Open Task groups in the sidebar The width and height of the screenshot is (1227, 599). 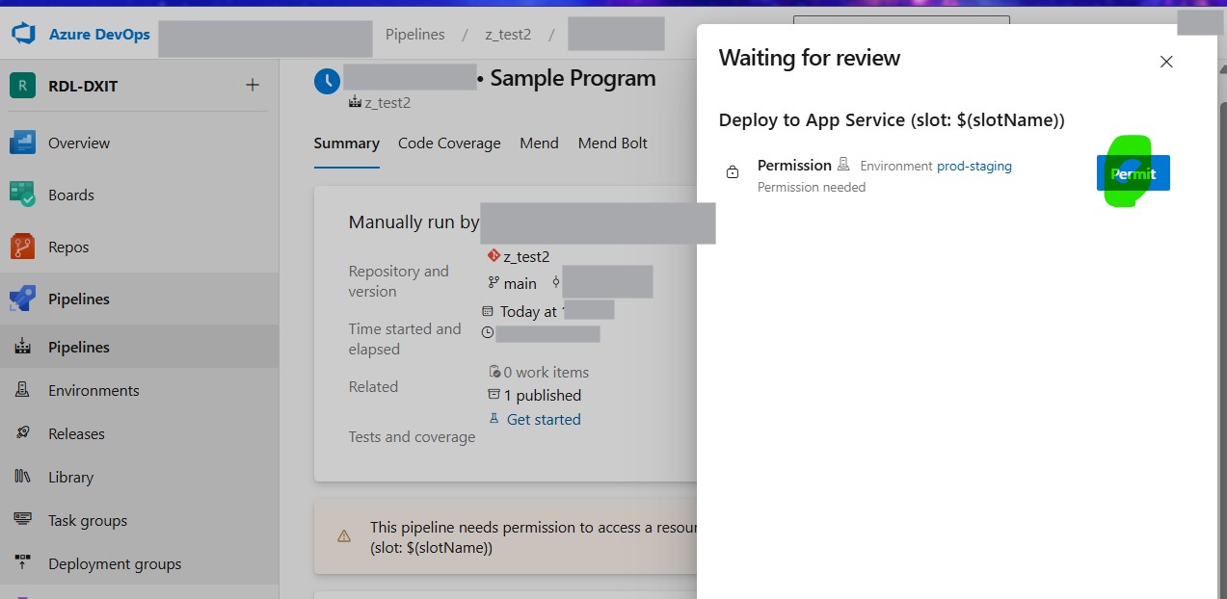click(139, 520)
